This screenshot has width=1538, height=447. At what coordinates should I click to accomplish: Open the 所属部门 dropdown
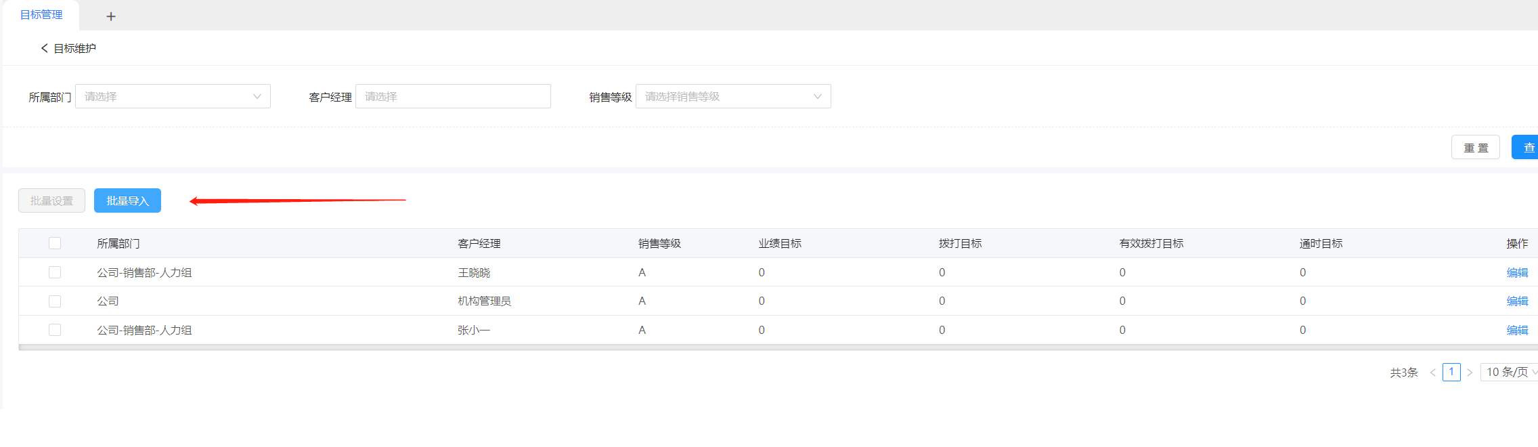tap(173, 96)
